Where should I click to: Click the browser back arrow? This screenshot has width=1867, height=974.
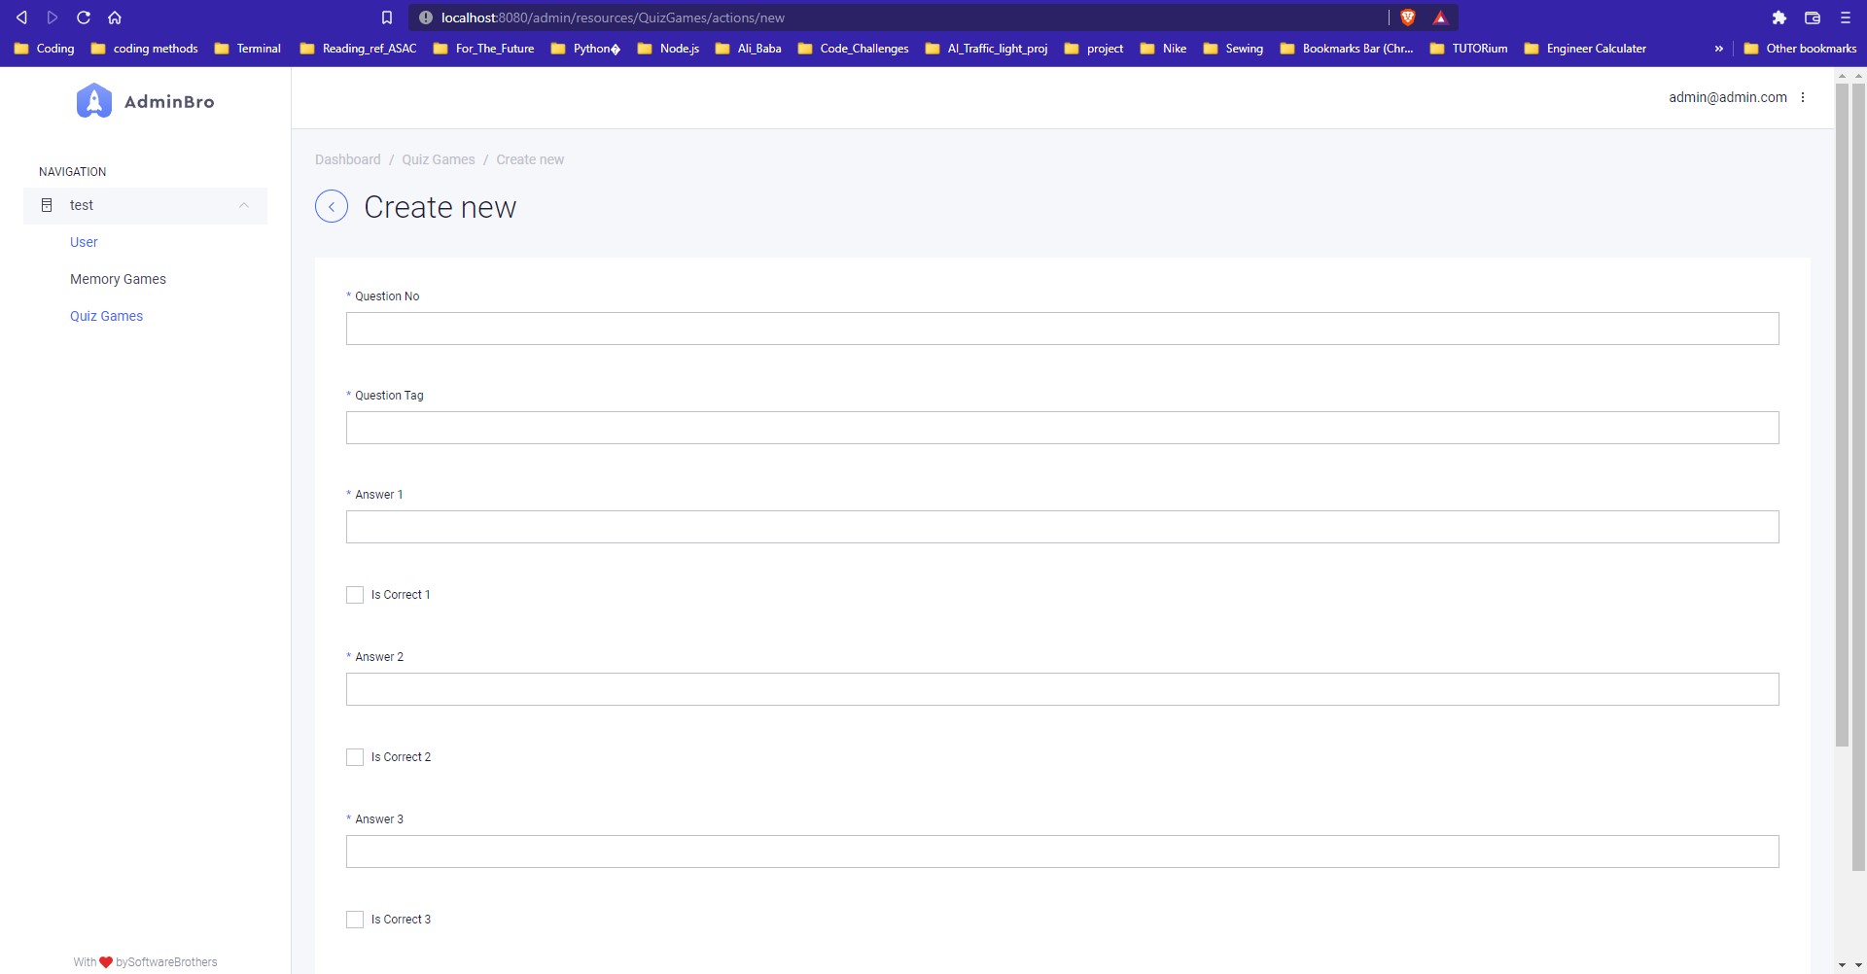(21, 17)
